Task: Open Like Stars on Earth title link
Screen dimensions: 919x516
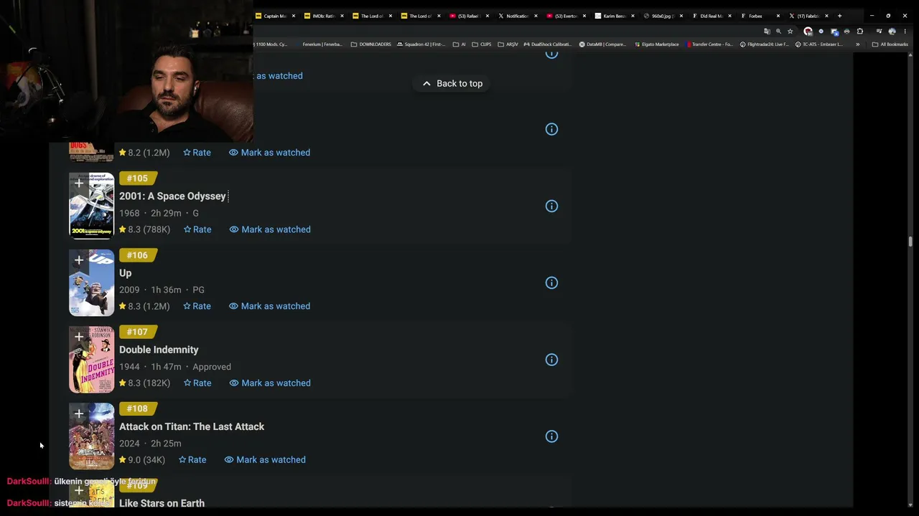Action: coord(162,503)
